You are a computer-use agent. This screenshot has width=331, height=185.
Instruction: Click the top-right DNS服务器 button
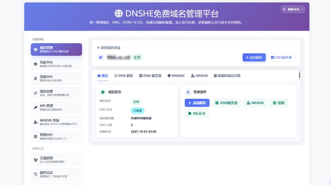pyautogui.click(x=281, y=57)
